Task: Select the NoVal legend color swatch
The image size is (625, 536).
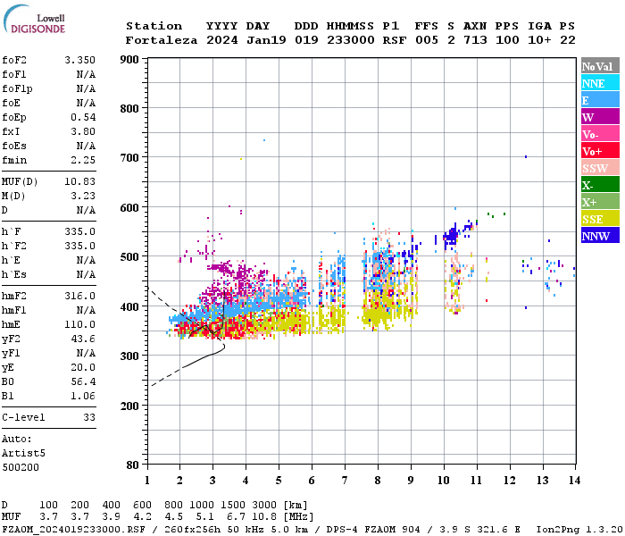Action: coord(600,66)
